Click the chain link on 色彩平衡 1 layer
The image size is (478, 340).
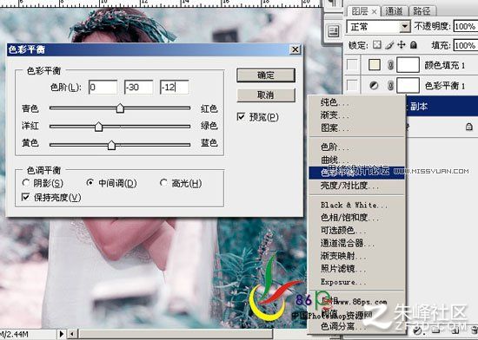click(x=390, y=86)
